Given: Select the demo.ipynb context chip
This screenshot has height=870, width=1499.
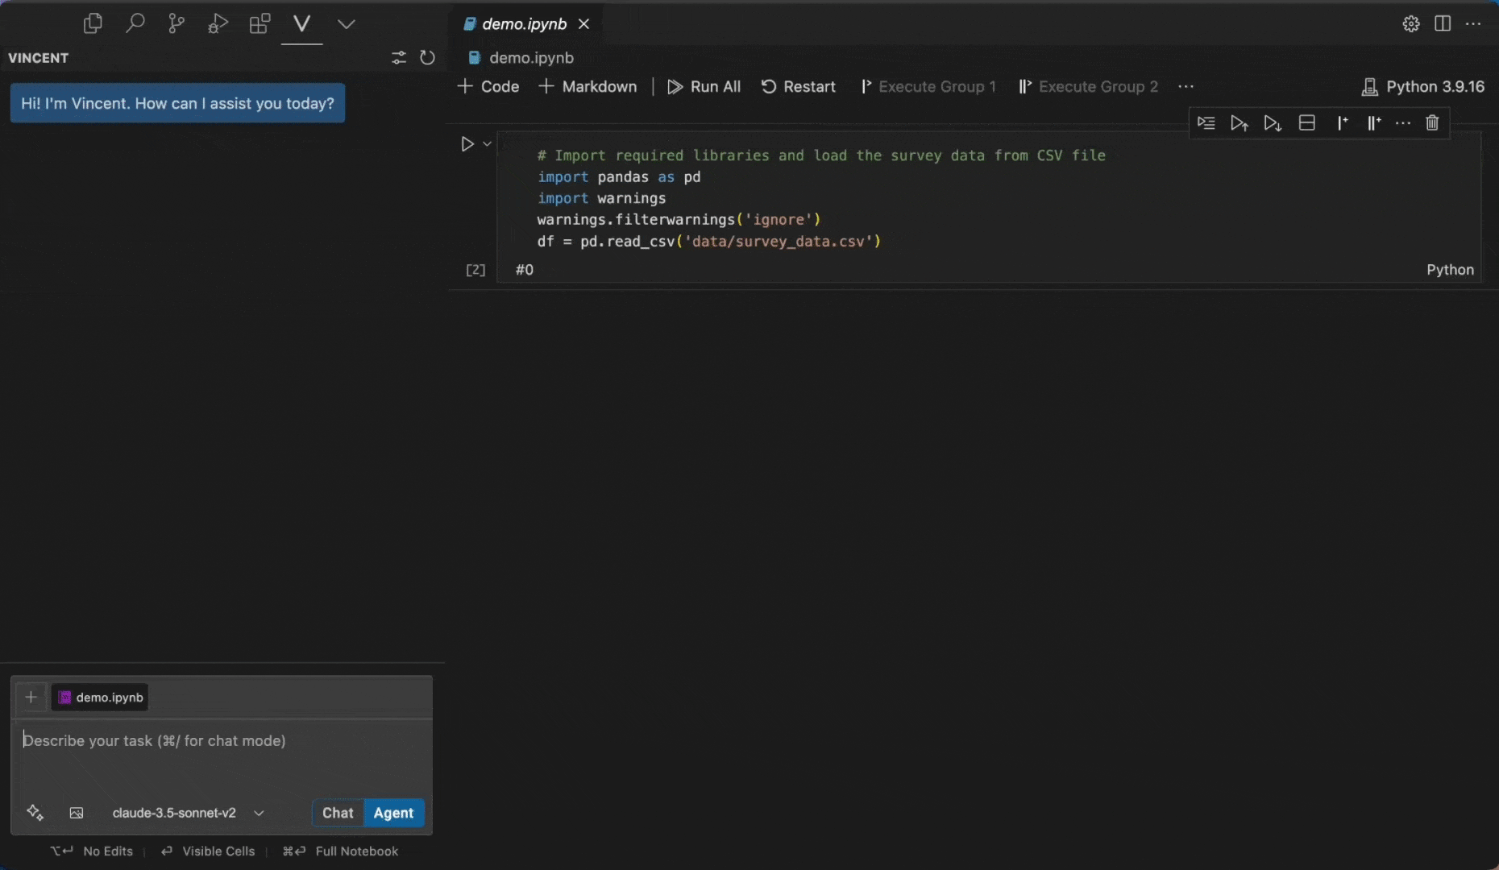Looking at the screenshot, I should coord(101,698).
